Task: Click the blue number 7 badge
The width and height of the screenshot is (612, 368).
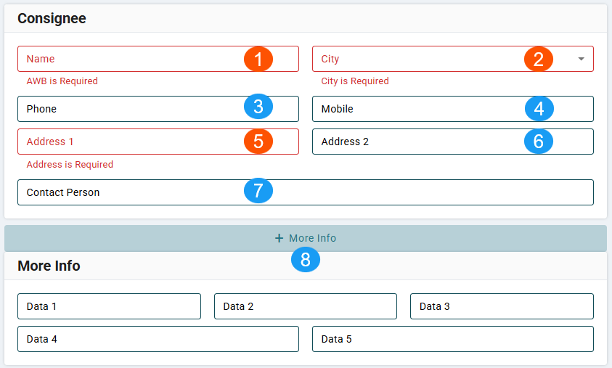Action: coord(258,190)
